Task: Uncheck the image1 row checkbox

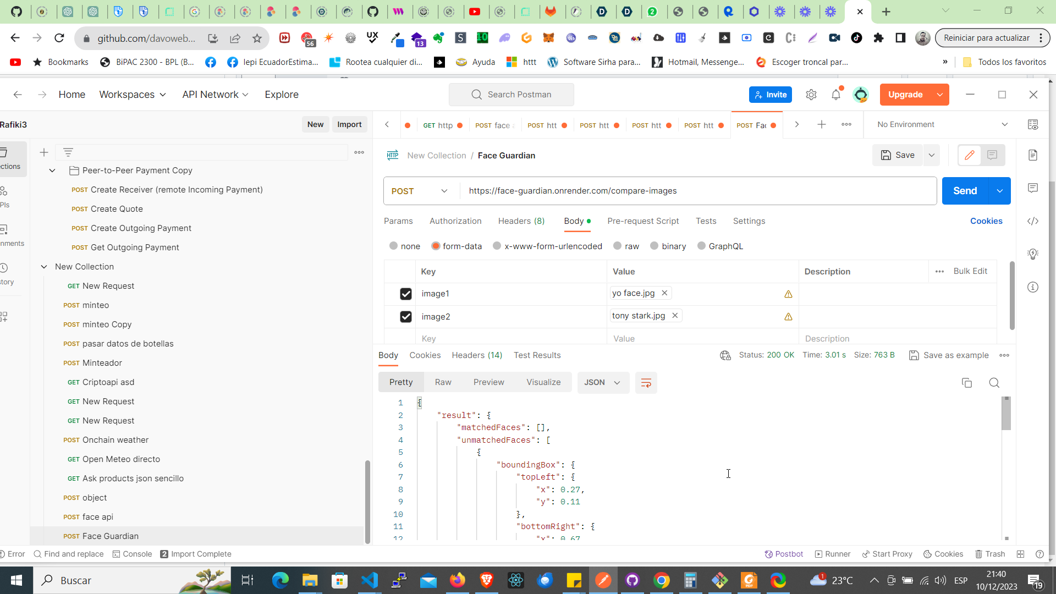Action: (x=406, y=294)
